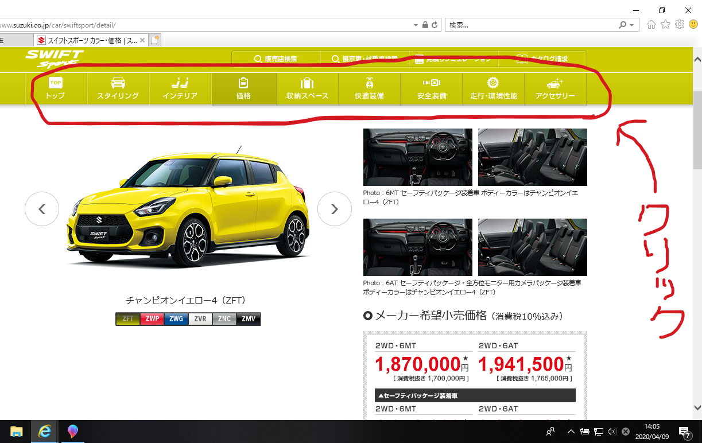Click the カタログ請求 catalog request link
The image size is (702, 443).
[x=542, y=59]
